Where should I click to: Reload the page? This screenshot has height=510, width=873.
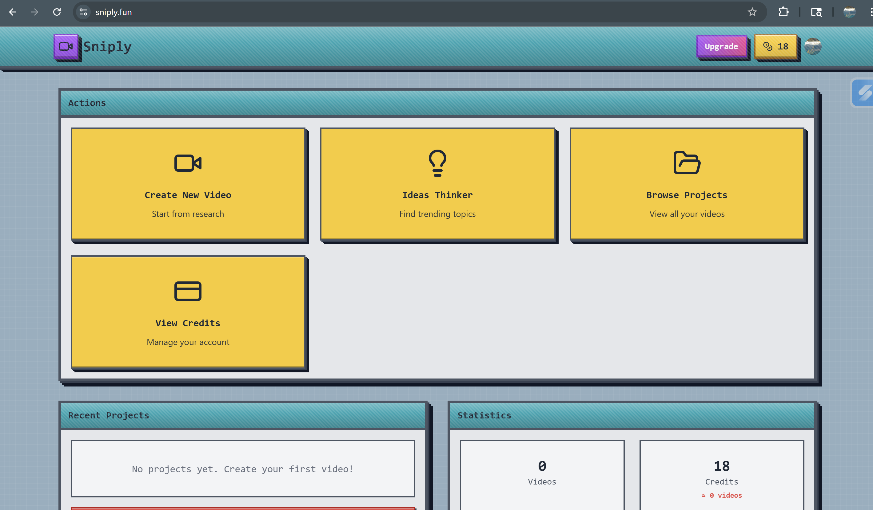click(57, 12)
